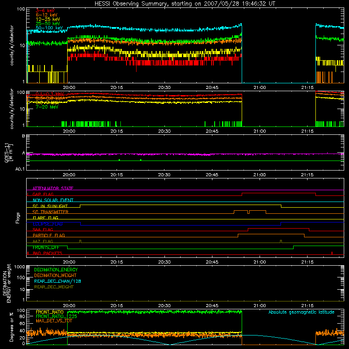Select the blue ECLIPSE_FLAG label

point(48,224)
